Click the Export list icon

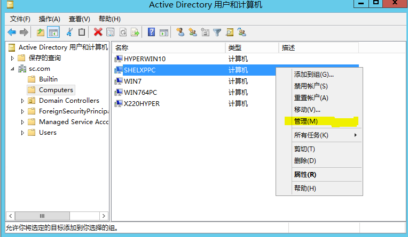pos(135,32)
